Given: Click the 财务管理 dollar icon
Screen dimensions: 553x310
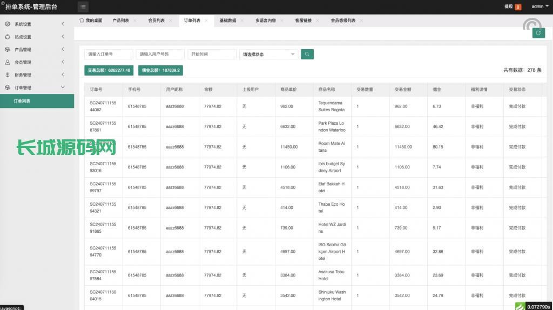Looking at the screenshot, I should [8, 75].
